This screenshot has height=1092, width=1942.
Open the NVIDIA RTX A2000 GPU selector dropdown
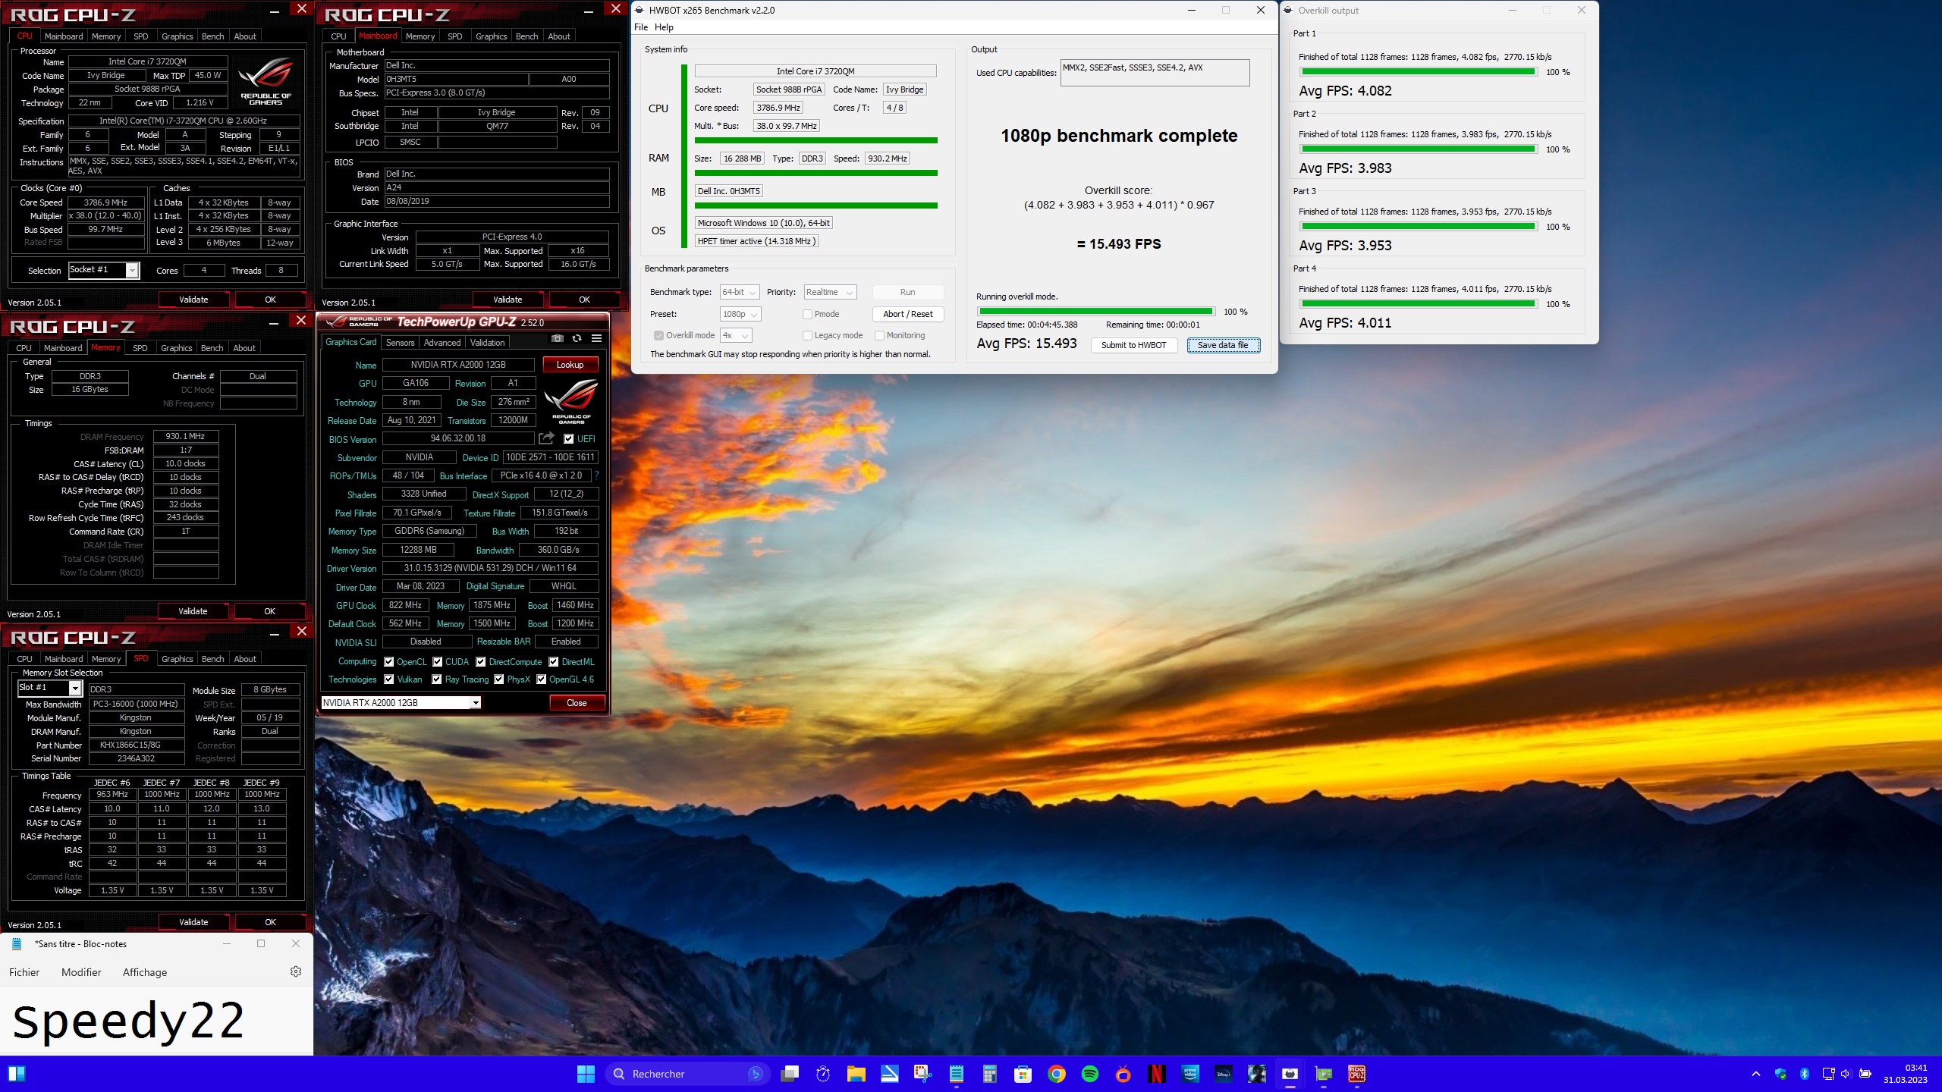401,703
